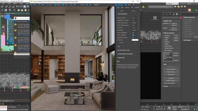
Task: Toggle Helpers checkbox in Hide by Category
Action: pos(164,44)
